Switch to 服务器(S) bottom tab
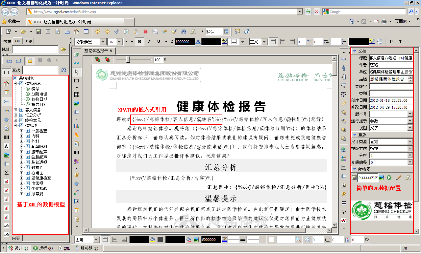421x254 pixels. [87, 248]
